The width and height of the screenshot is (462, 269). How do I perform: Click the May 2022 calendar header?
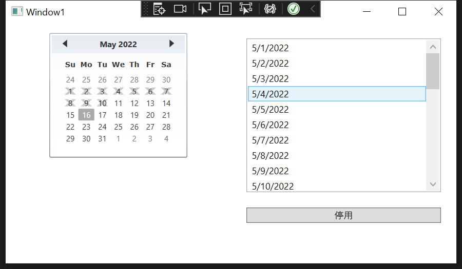tap(118, 45)
